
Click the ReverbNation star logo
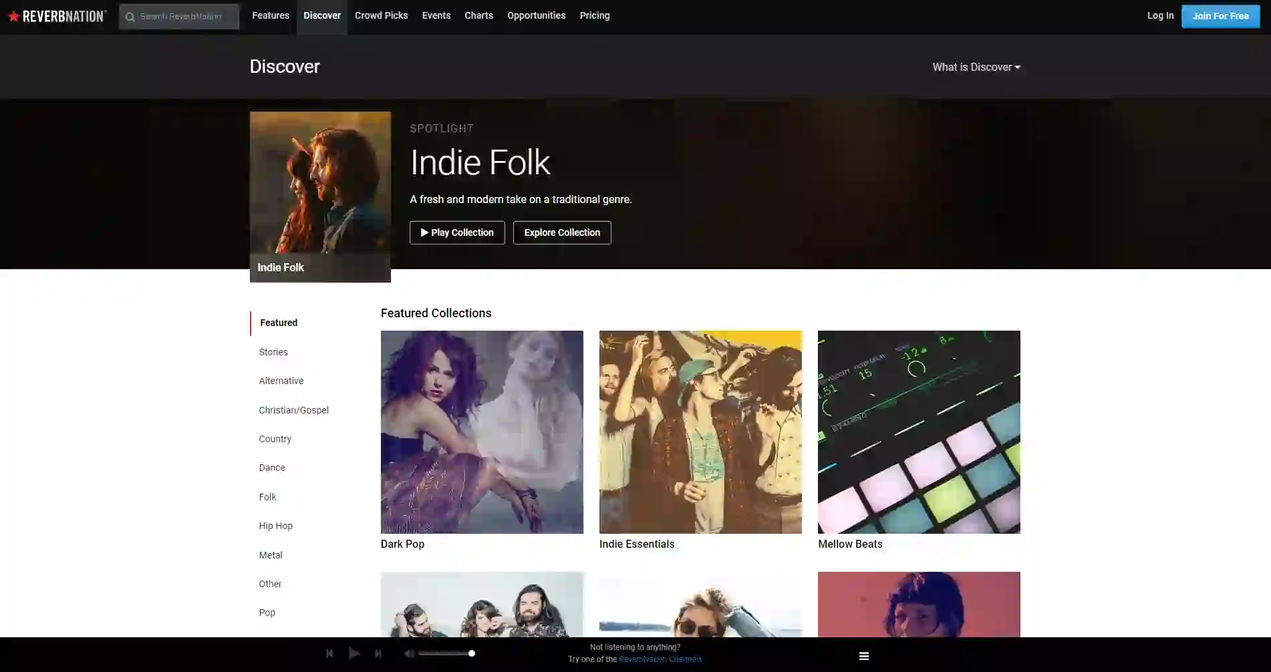pyautogui.click(x=57, y=16)
